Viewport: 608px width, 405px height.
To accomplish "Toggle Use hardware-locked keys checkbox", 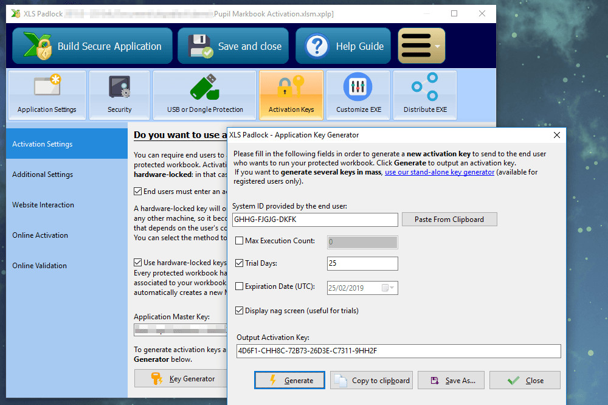I will (137, 263).
